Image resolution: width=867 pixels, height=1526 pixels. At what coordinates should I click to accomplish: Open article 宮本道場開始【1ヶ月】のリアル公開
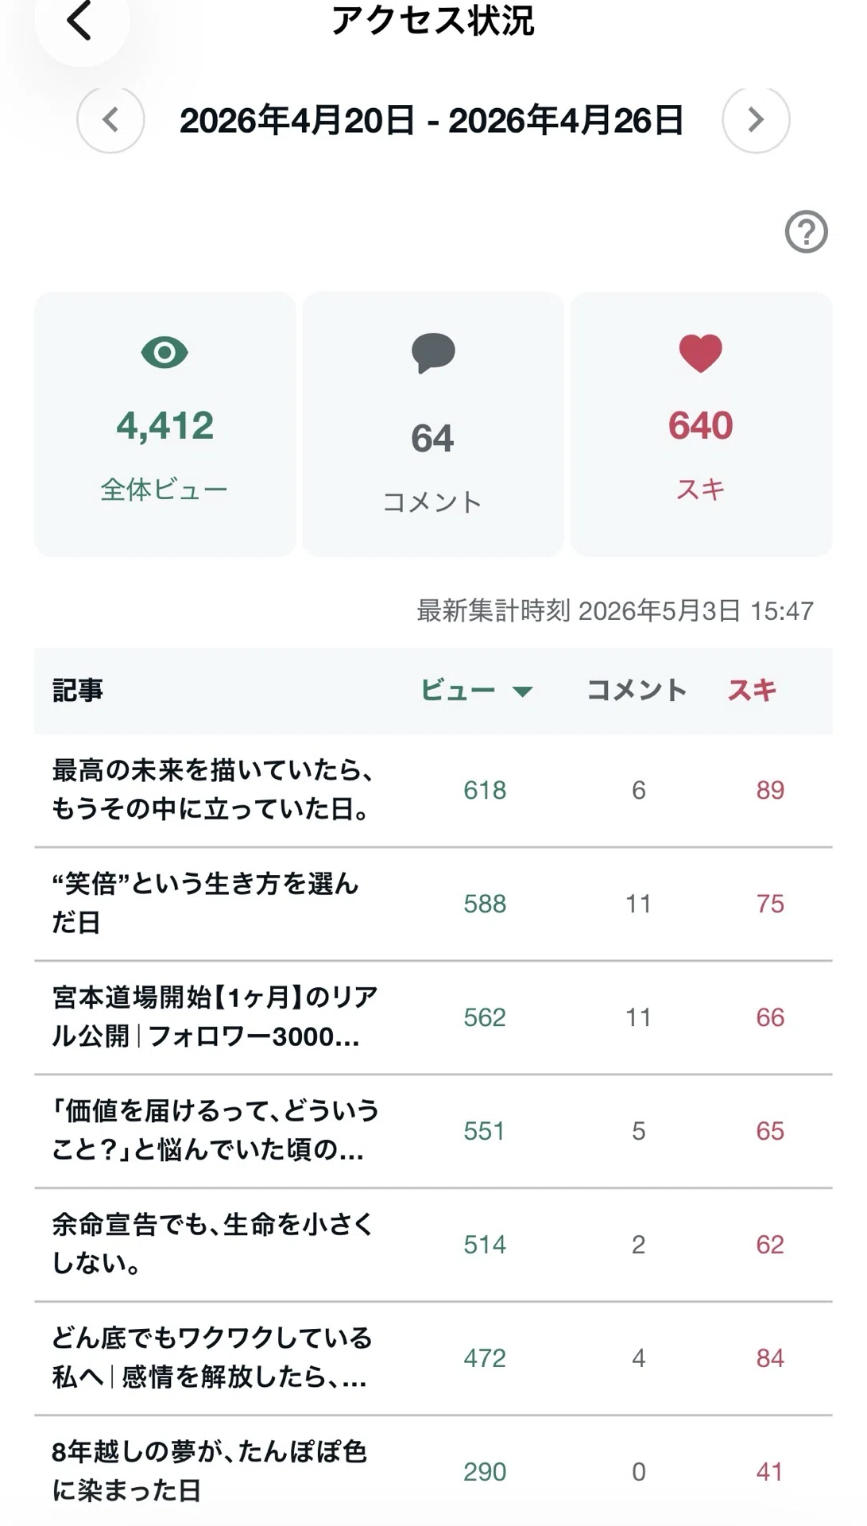coord(433,1017)
